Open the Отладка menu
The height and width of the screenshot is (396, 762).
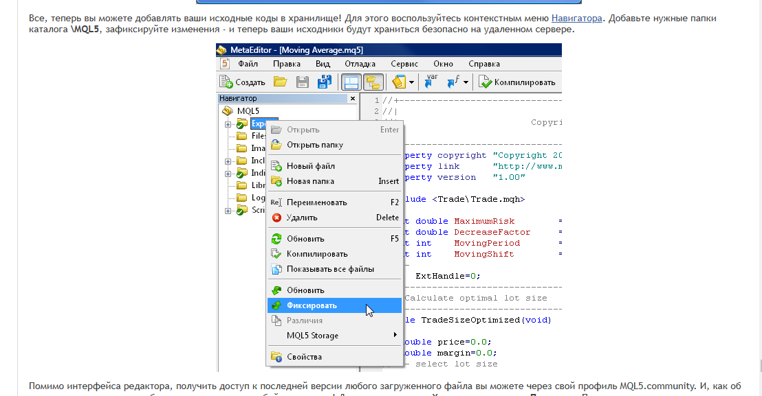pos(360,64)
